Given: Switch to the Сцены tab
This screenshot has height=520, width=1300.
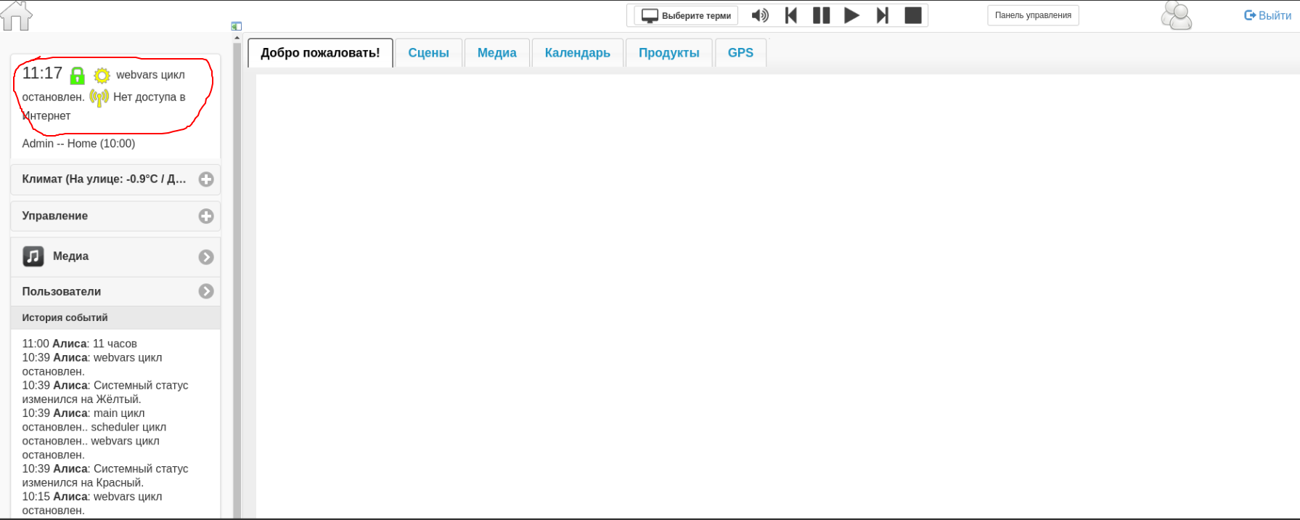Looking at the screenshot, I should click(429, 53).
